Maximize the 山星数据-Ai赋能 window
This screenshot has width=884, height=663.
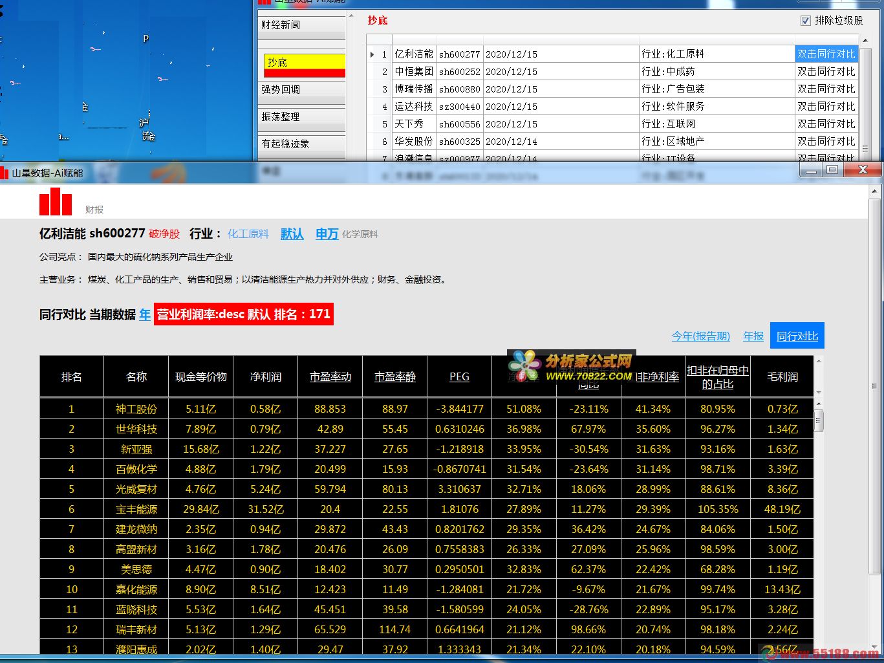pyautogui.click(x=832, y=169)
